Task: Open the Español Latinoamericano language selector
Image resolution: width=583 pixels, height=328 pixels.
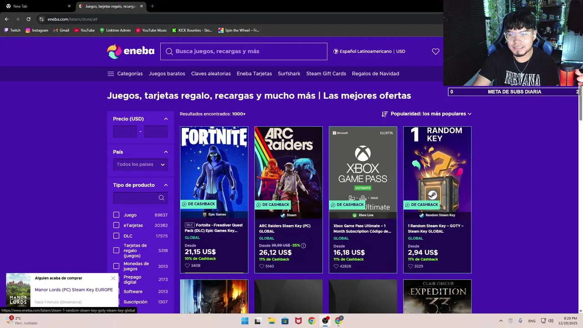Action: 369,51
